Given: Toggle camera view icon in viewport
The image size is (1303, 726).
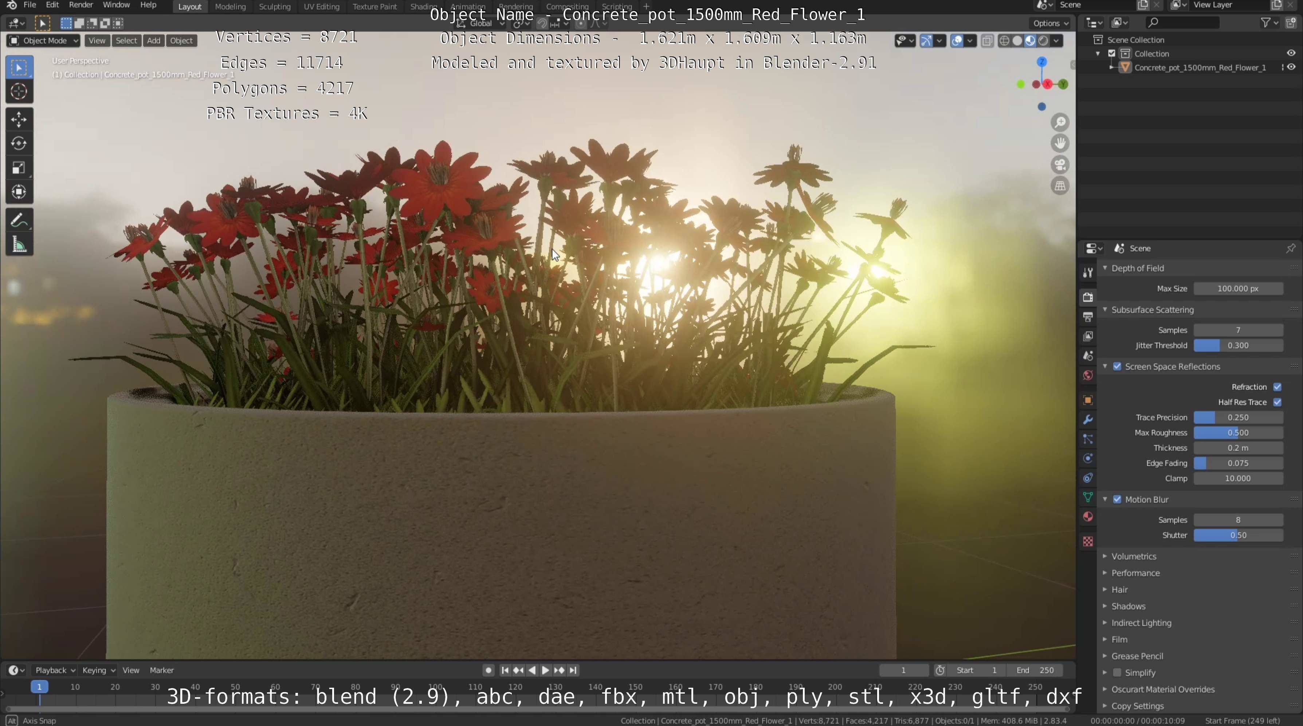Looking at the screenshot, I should pyautogui.click(x=1060, y=165).
